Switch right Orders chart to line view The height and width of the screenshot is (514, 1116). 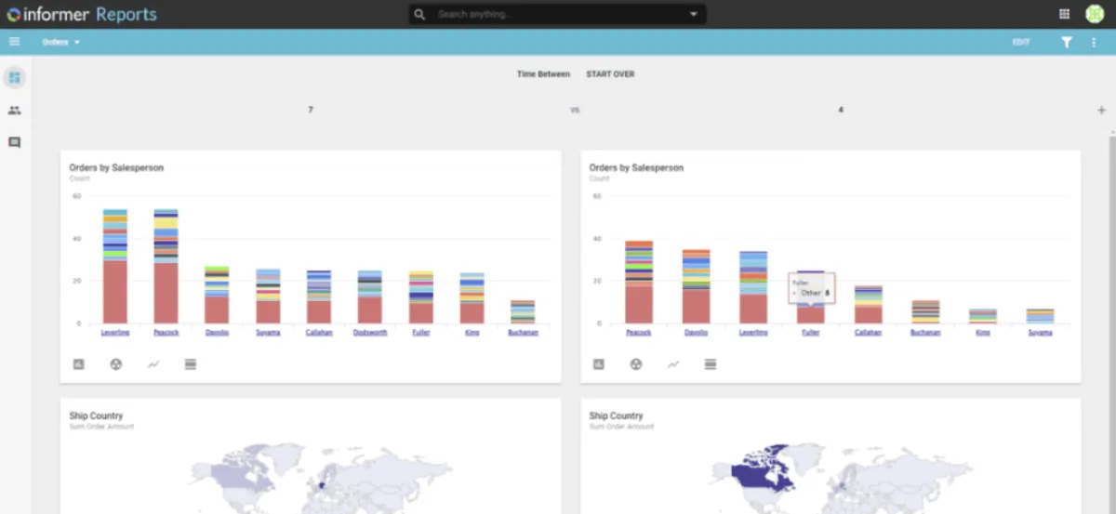(x=673, y=364)
